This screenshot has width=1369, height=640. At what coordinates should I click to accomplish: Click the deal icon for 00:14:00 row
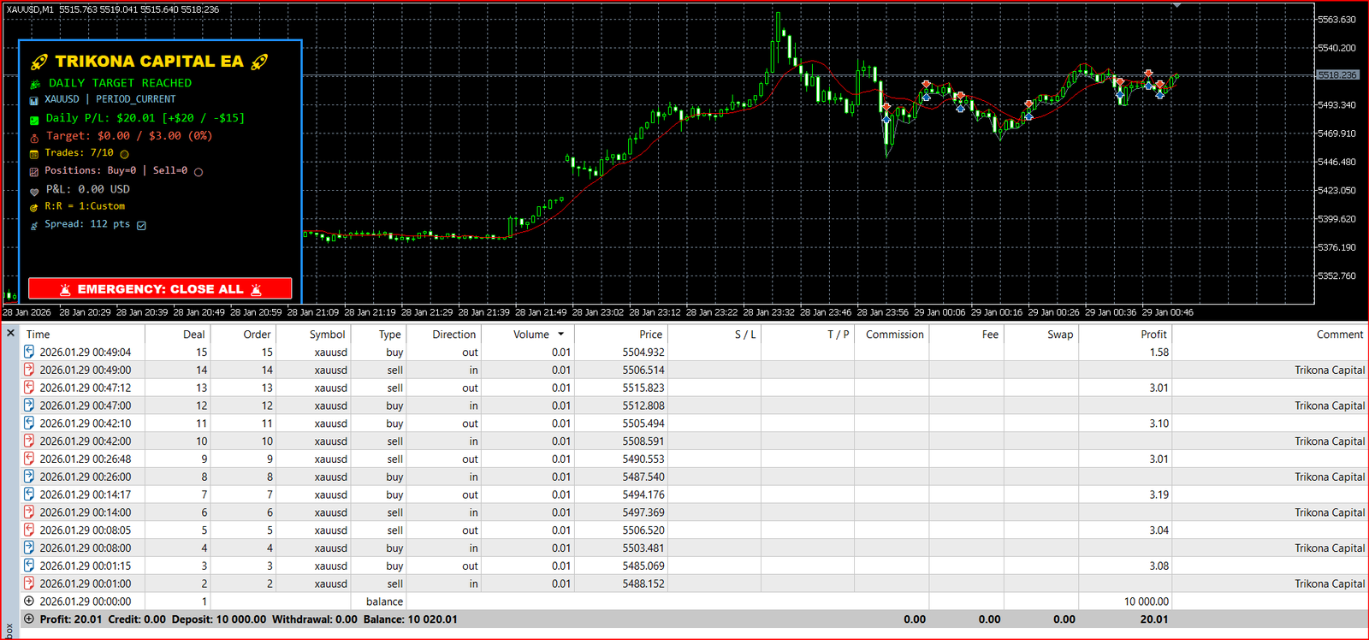click(29, 512)
